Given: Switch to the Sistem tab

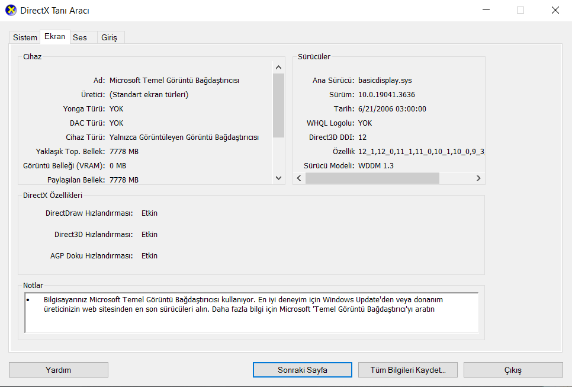Looking at the screenshot, I should pos(25,37).
